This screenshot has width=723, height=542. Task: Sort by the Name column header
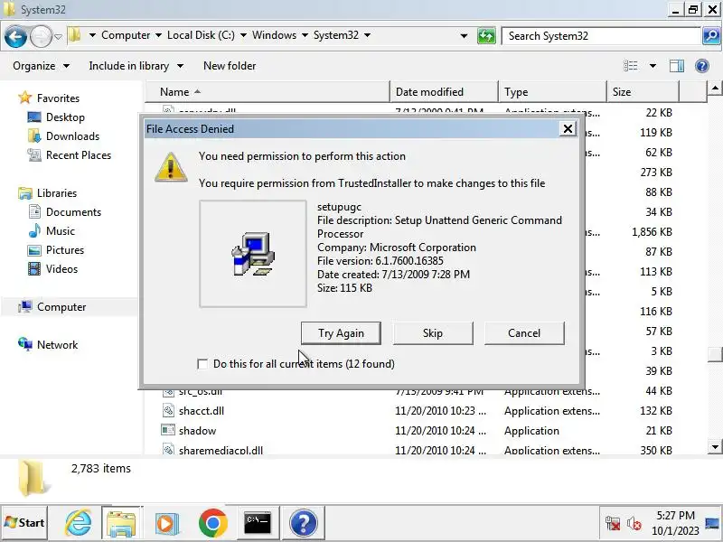point(268,92)
